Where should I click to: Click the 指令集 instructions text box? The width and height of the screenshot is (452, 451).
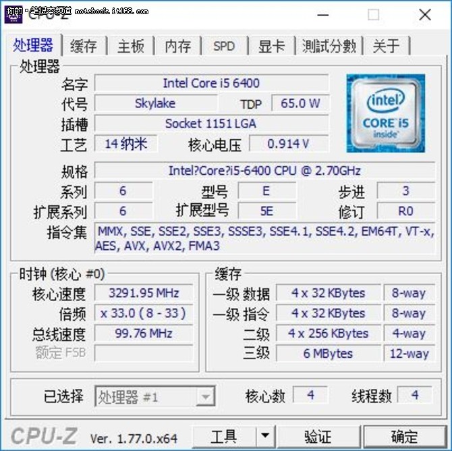pyautogui.click(x=264, y=238)
